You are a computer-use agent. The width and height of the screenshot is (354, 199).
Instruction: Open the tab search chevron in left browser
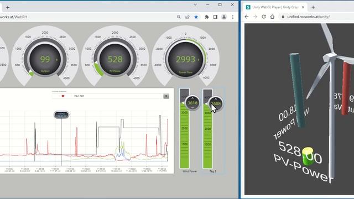(195, 5)
